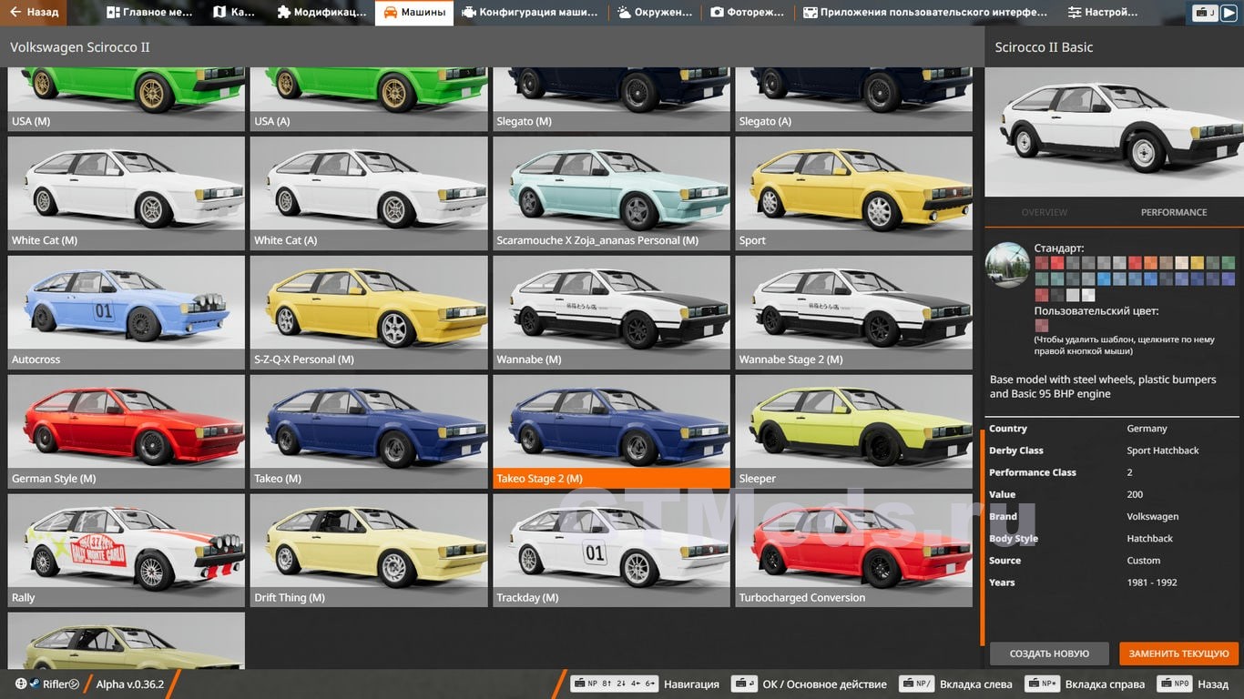Screen dimensions: 1244x699
Task: Pick the Trackday (M) configuration
Action: point(611,551)
